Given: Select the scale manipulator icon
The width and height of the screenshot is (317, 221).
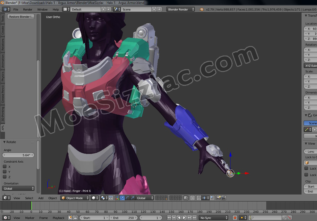Looking at the screenshot, I should [132, 198].
